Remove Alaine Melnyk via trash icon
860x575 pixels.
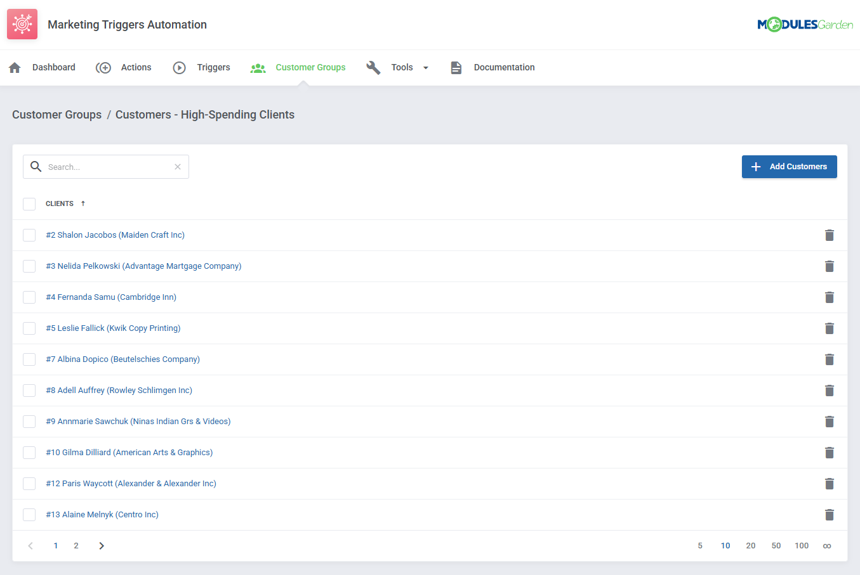coord(830,514)
